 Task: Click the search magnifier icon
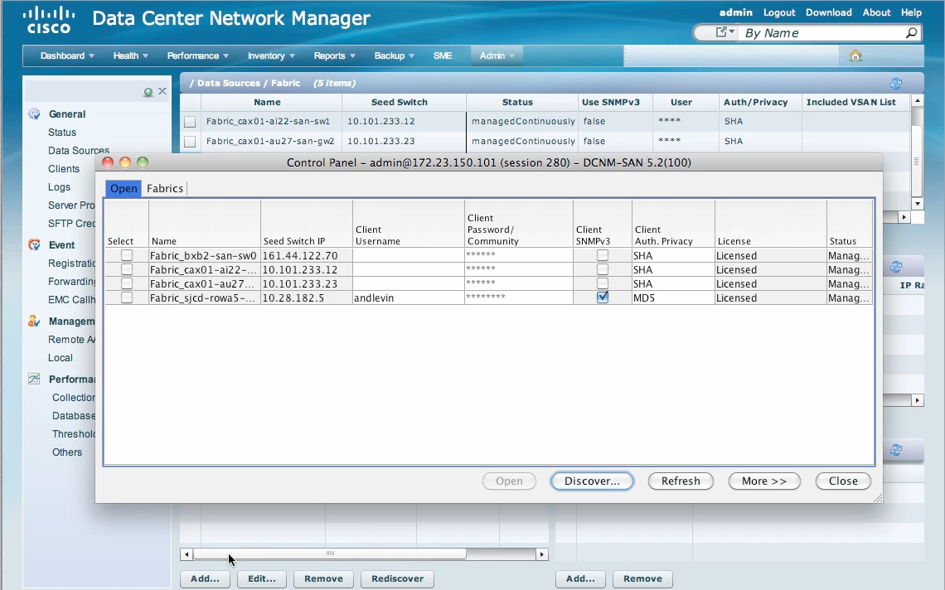tap(911, 32)
